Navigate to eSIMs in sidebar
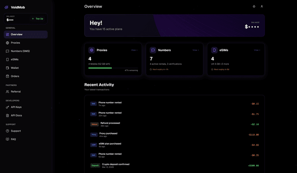The width and height of the screenshot is (297, 173). (26, 59)
